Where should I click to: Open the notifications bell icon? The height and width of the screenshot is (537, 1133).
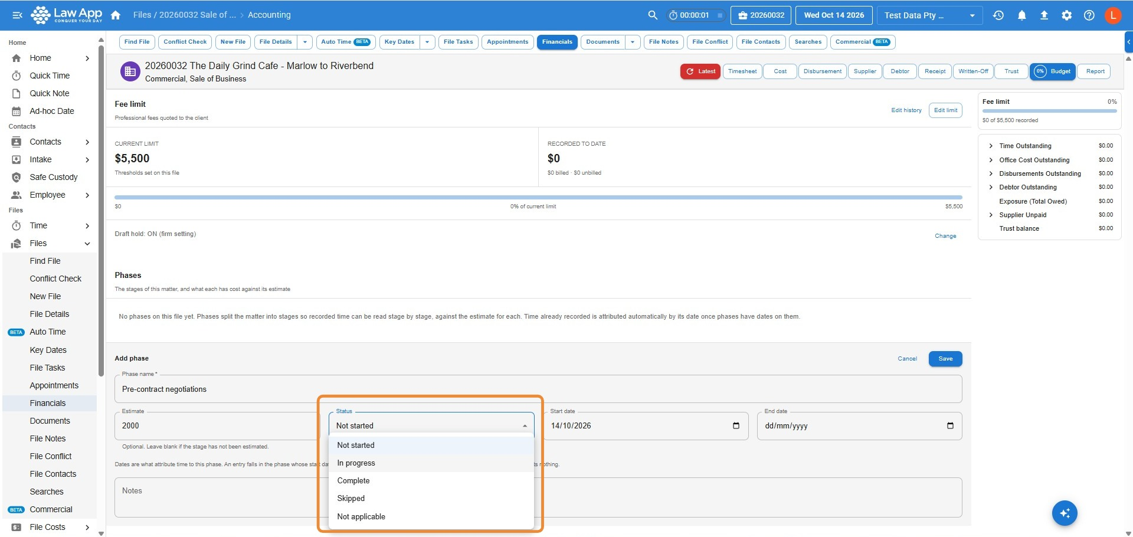1021,15
